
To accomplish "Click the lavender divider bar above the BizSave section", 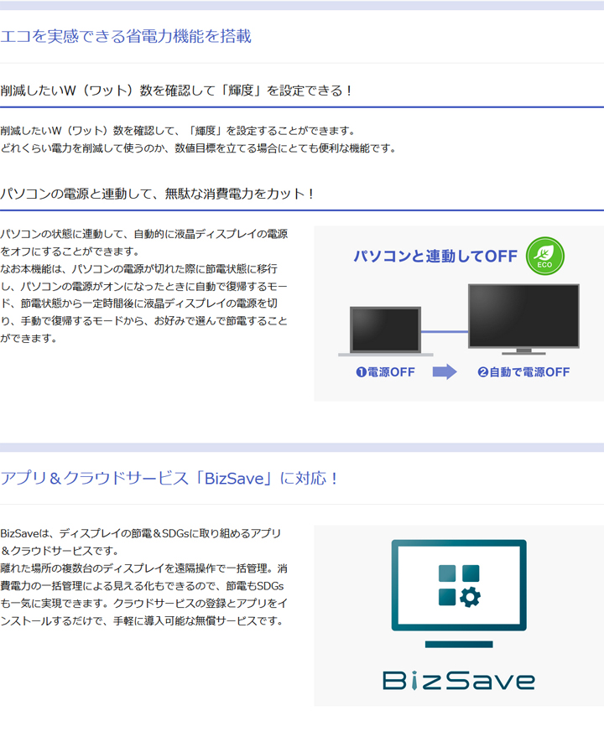I will [x=302, y=447].
